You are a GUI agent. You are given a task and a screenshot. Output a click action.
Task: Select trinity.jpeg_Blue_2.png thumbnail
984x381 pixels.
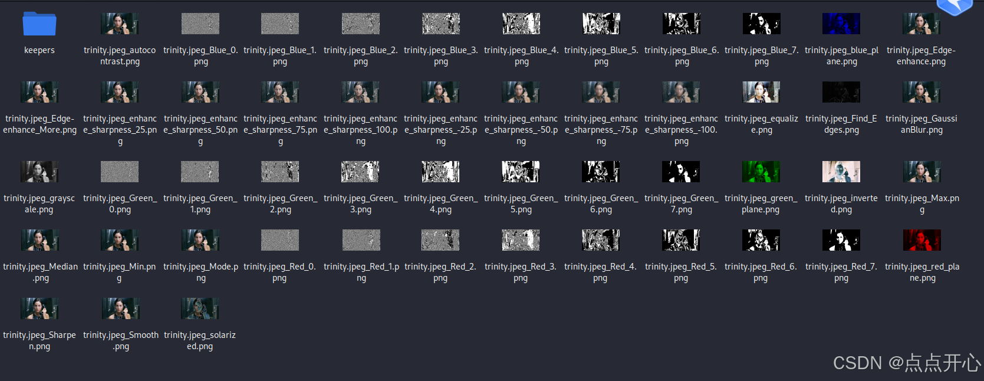(x=361, y=24)
